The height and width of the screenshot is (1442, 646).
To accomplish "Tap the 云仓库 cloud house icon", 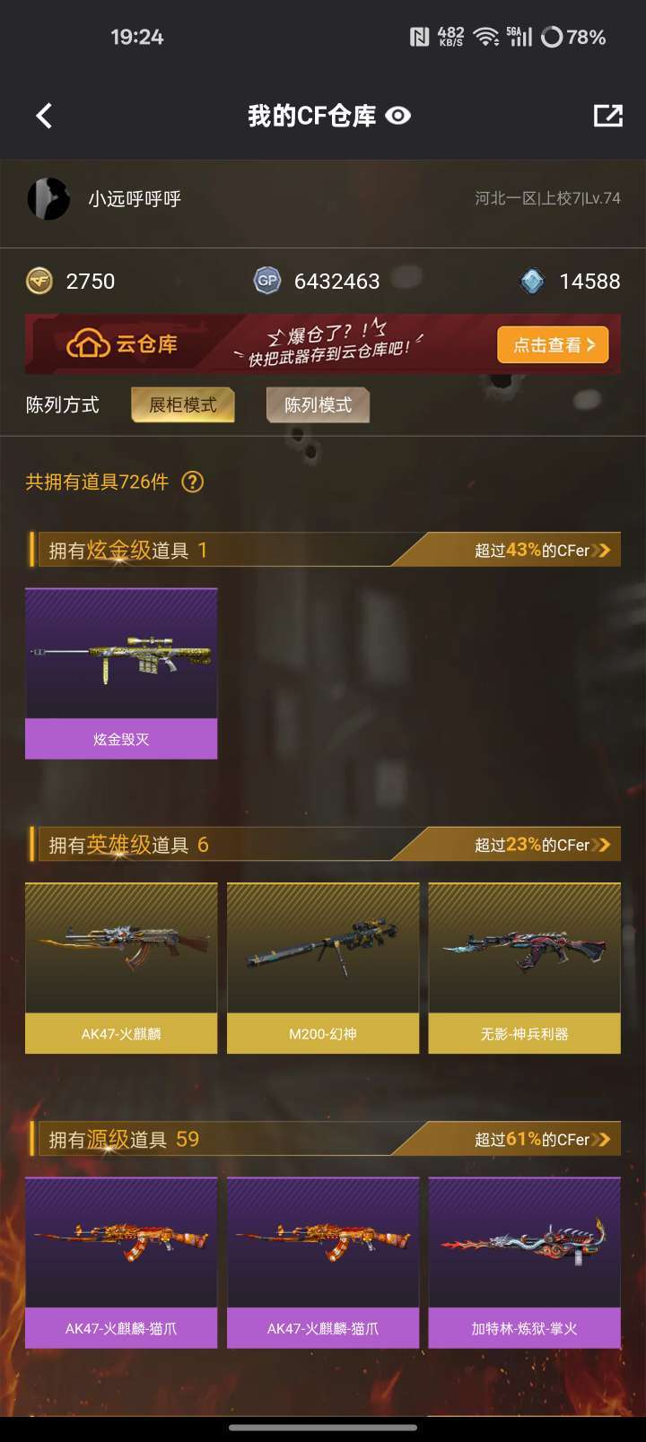I will pyautogui.click(x=87, y=344).
